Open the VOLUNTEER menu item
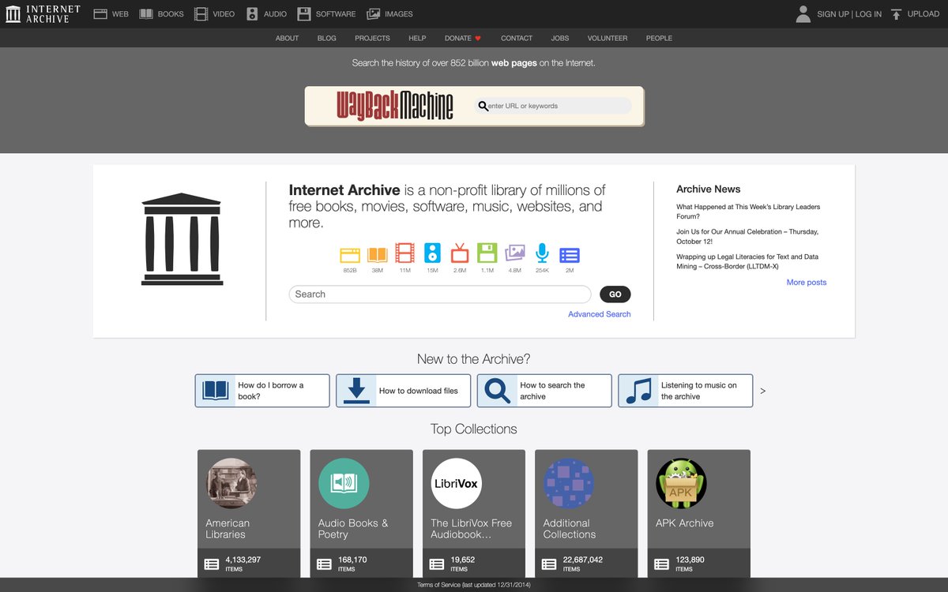 pos(608,38)
